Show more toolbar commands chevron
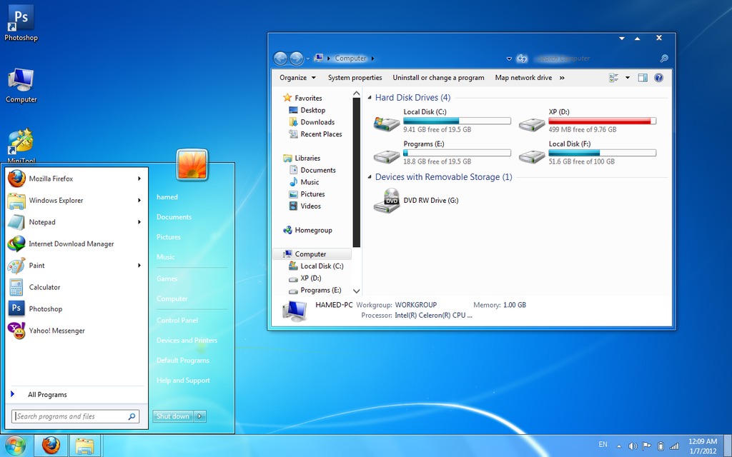The height and width of the screenshot is (457, 732). (x=562, y=78)
